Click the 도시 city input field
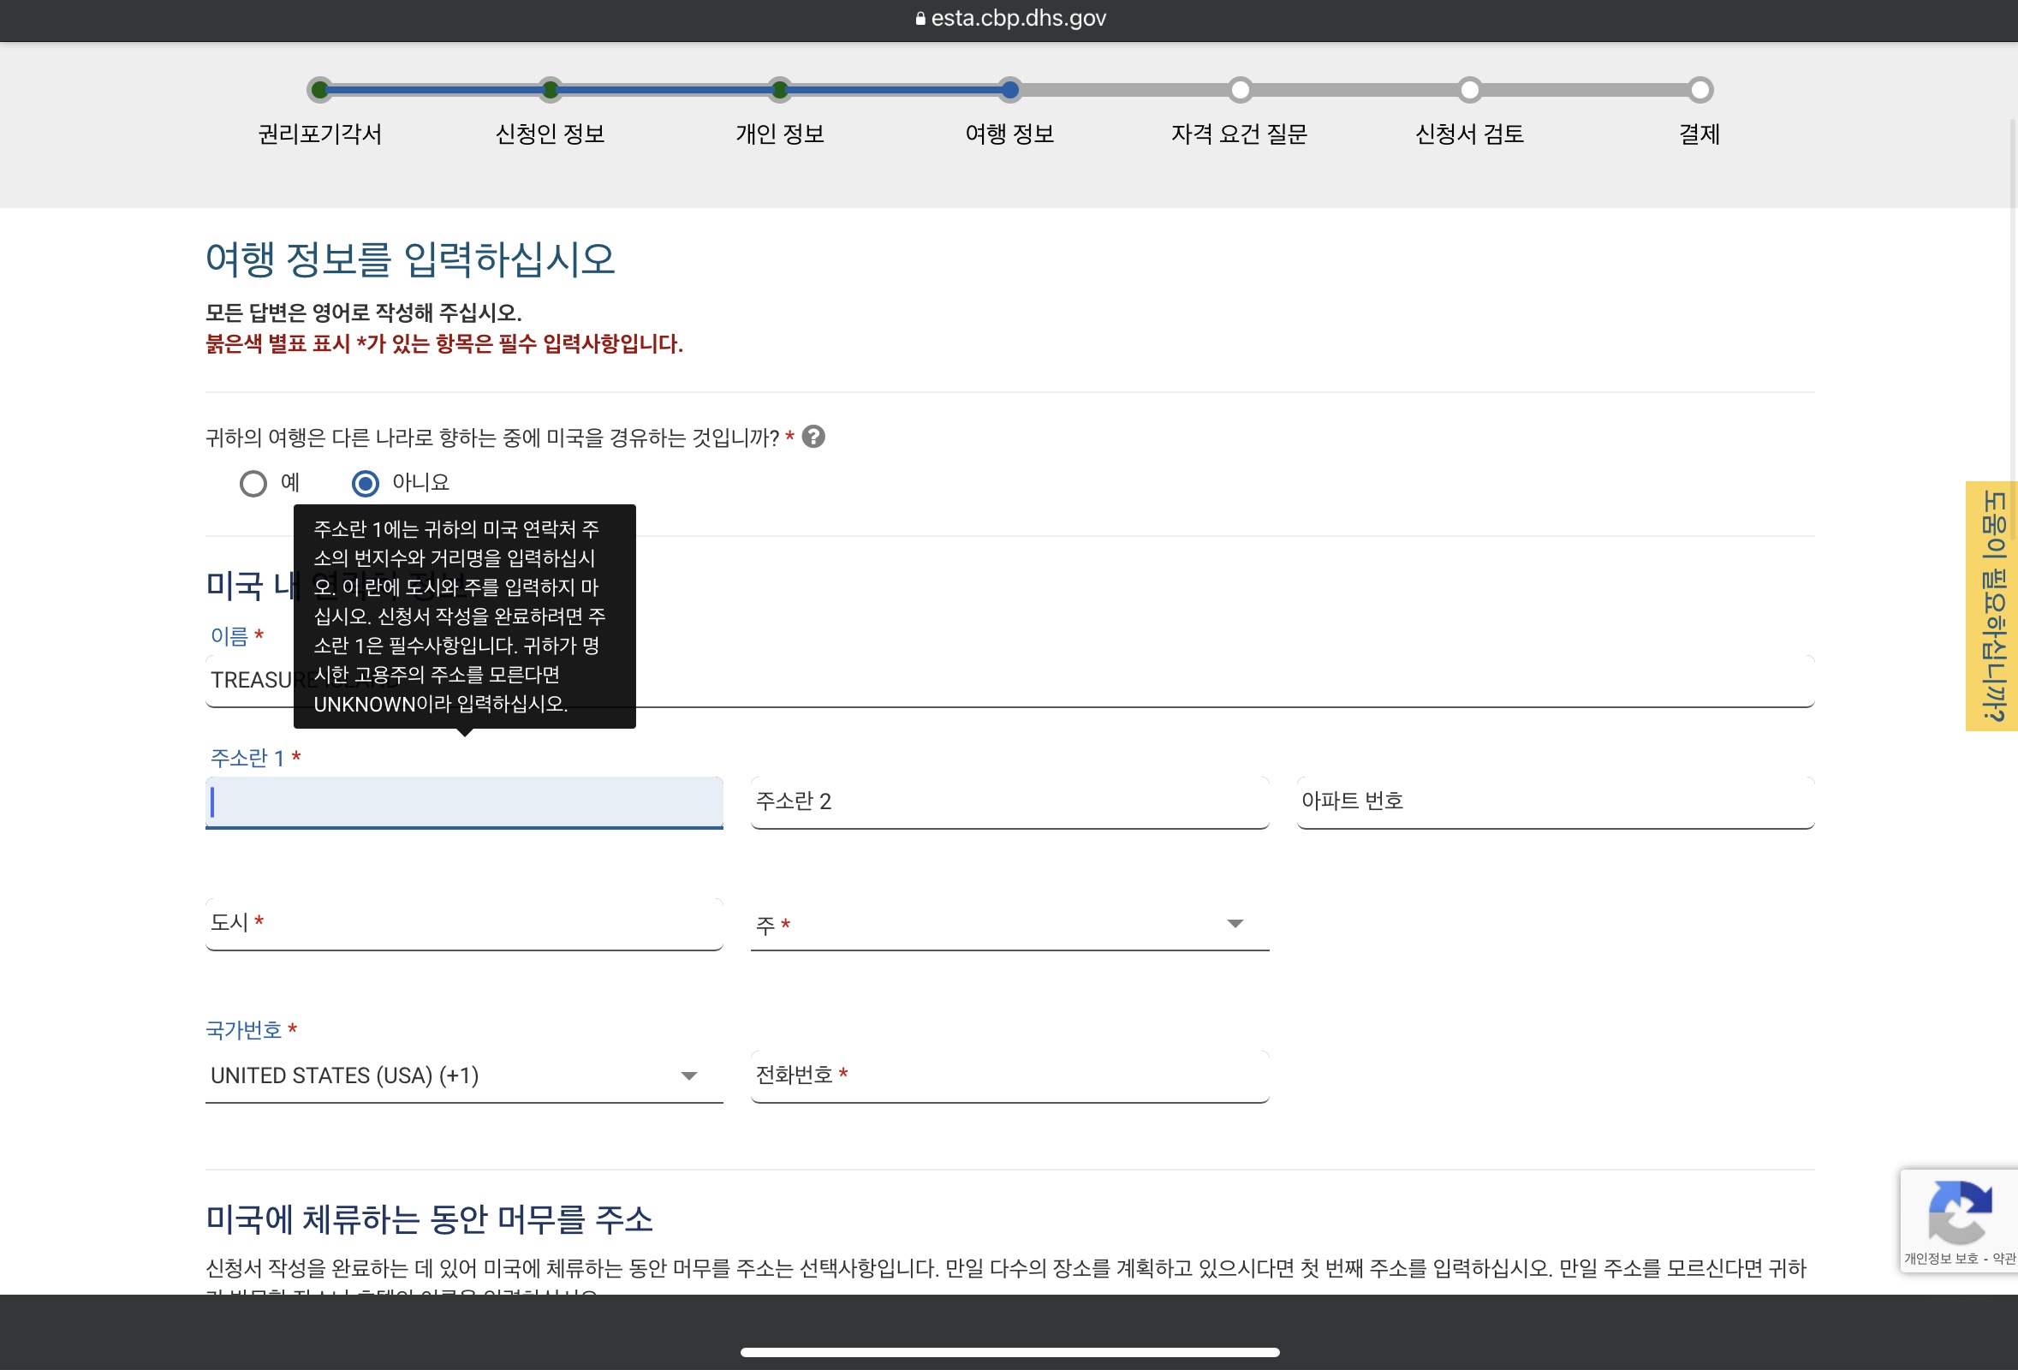This screenshot has width=2018, height=1370. pos(464,923)
